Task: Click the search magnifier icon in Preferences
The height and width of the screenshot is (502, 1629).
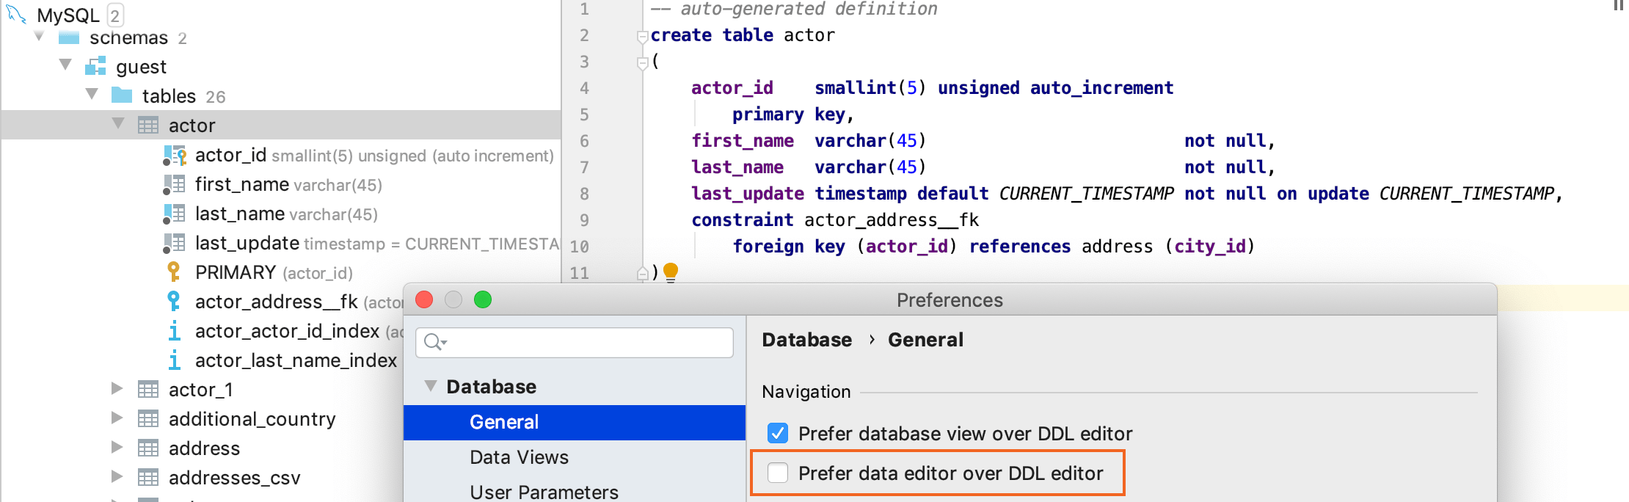Action: [x=434, y=342]
